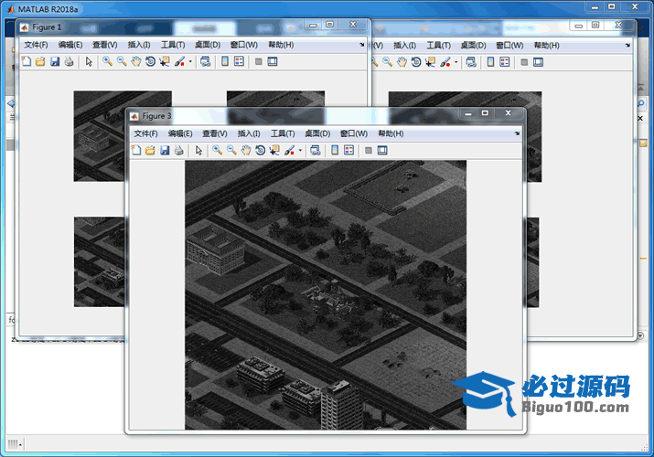Screen dimensions: 654x457
Task: Open Brush color dropdown arrow in Figure 3
Action: click(x=300, y=151)
